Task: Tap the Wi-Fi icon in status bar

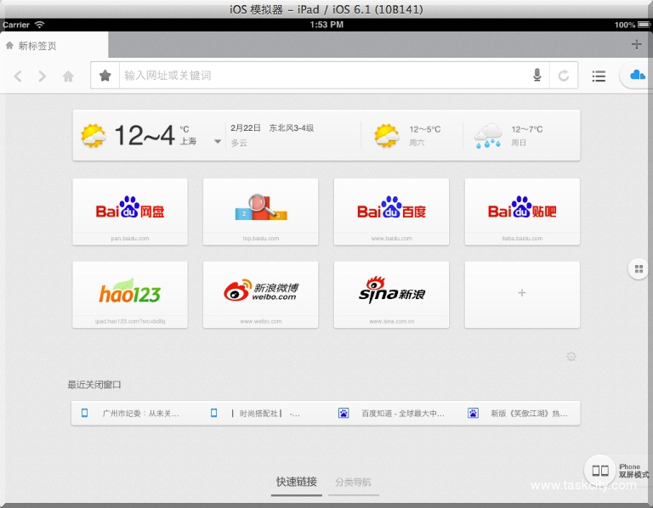Action: coord(39,25)
